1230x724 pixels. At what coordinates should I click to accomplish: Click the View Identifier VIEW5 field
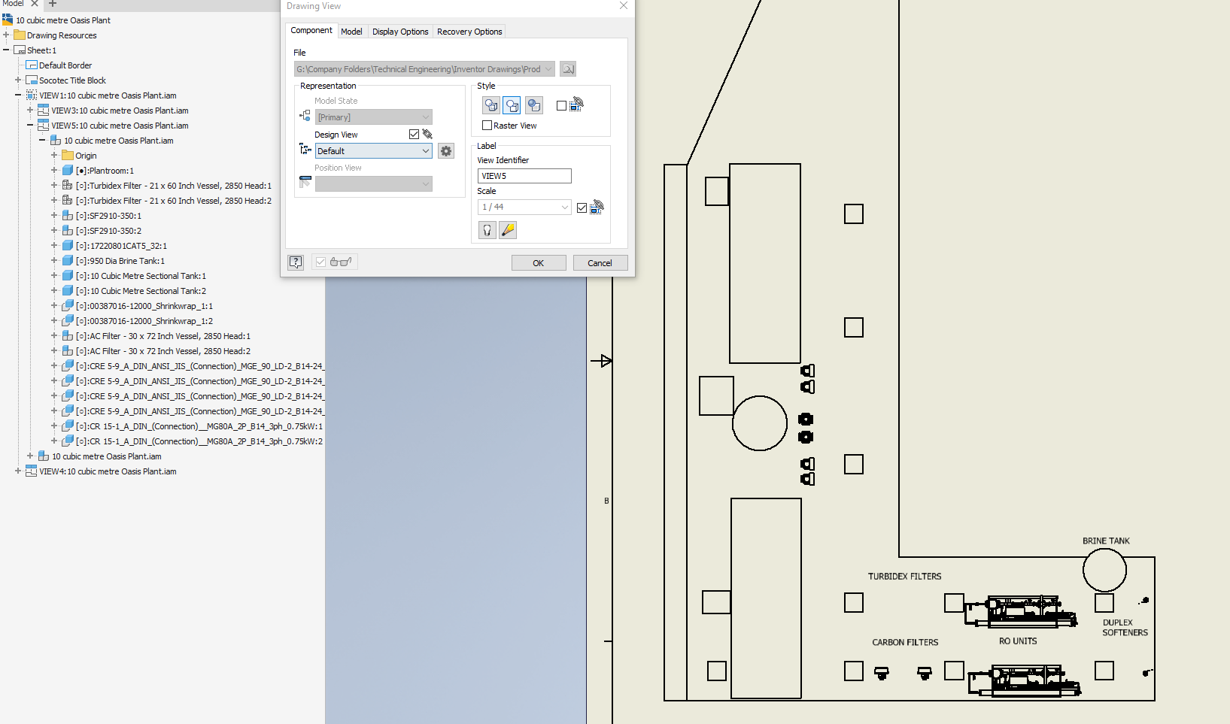(524, 176)
